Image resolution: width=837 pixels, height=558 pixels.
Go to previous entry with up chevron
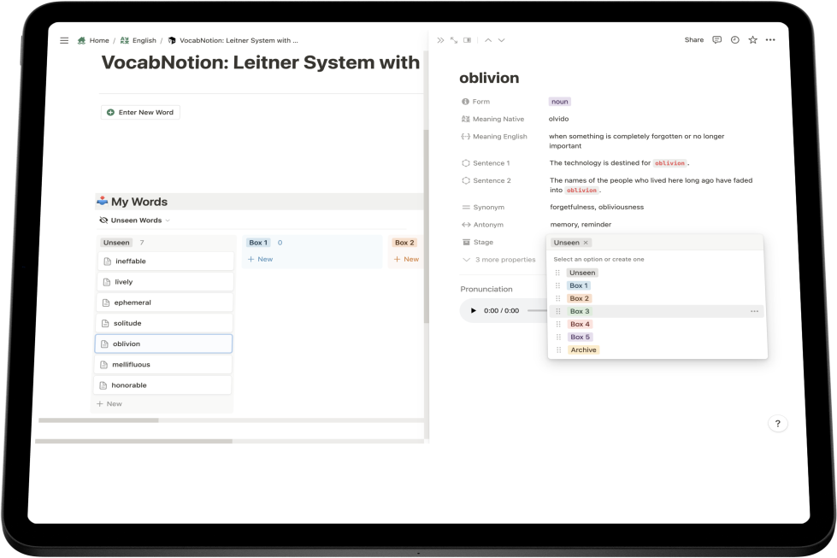click(488, 40)
